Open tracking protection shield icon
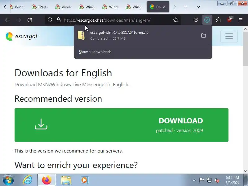248x186 pixels. (x=50, y=20)
